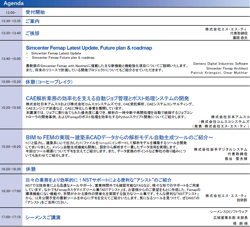Open the ご挨拶 session entry

(x=33, y=33)
